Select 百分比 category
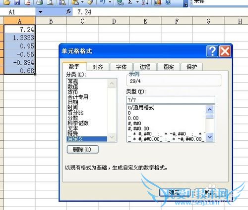The image size is (248, 210). [x=87, y=113]
